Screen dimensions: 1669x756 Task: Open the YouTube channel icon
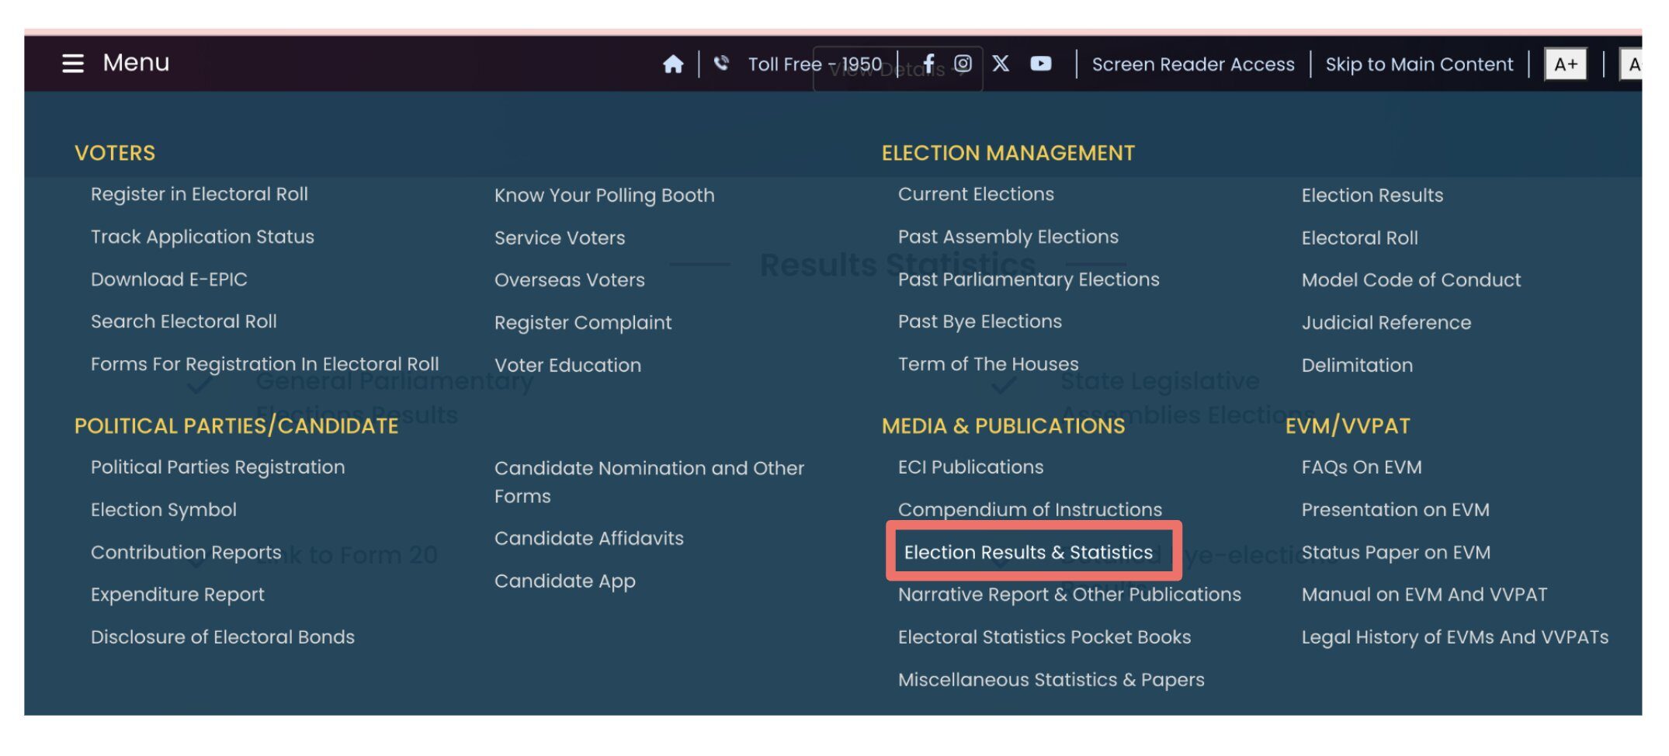pyautogui.click(x=1040, y=64)
